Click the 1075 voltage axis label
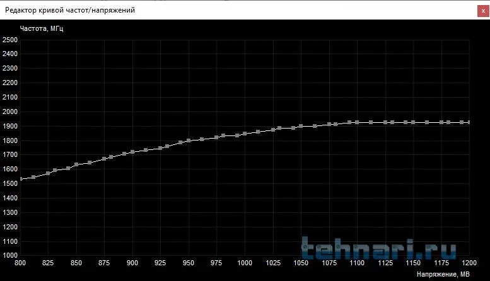This screenshot has width=490, height=281. 329,263
